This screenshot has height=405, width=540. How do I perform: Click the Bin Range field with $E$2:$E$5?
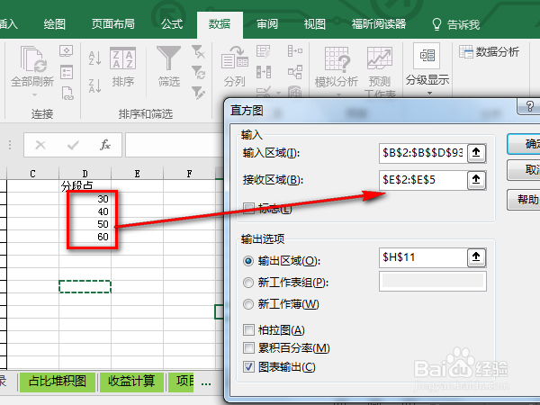coord(423,180)
